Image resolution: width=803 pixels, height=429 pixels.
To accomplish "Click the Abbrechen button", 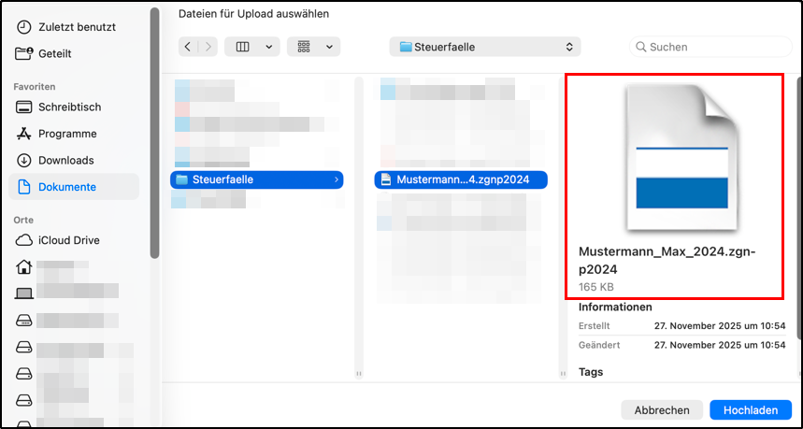I will click(662, 410).
